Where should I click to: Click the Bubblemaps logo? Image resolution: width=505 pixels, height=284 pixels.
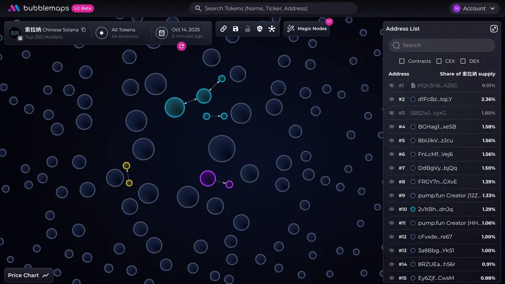(x=39, y=8)
